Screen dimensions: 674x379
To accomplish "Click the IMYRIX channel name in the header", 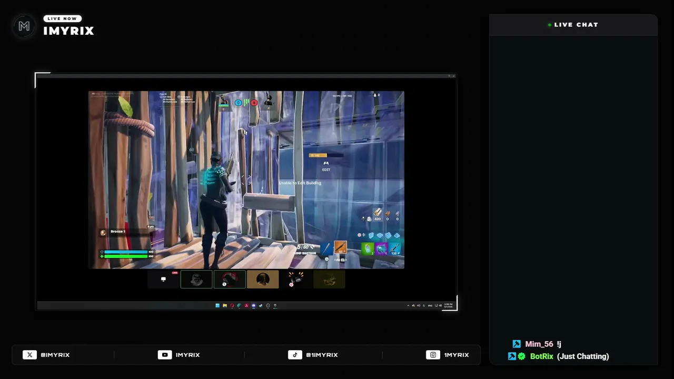I will [68, 31].
